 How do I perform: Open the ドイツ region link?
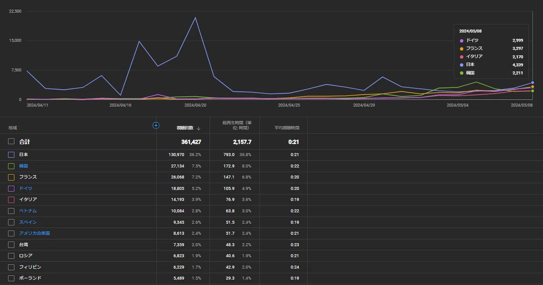tap(26, 188)
